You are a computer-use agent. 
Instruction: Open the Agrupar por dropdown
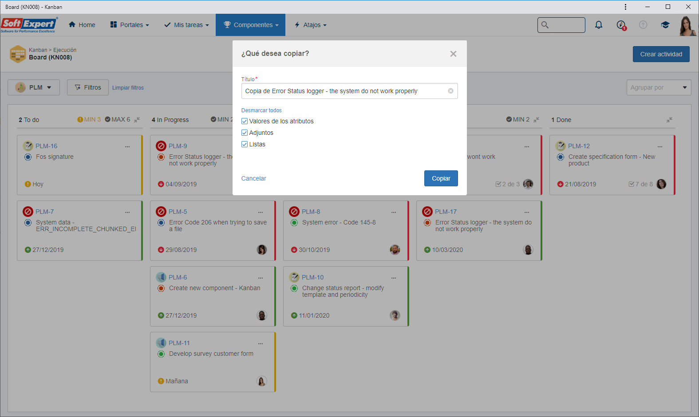coord(659,87)
